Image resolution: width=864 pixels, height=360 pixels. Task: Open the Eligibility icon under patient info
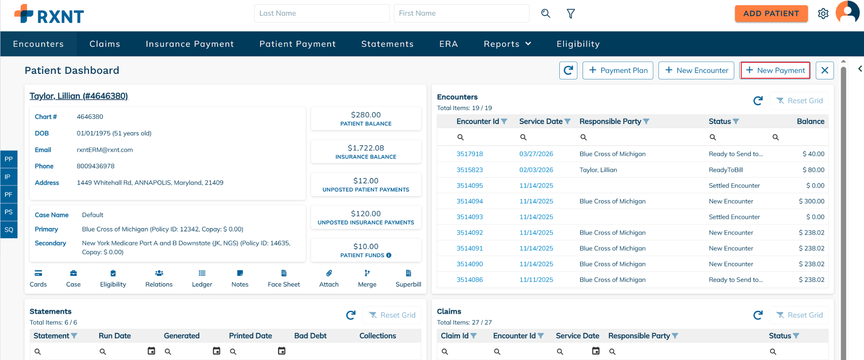(113, 273)
